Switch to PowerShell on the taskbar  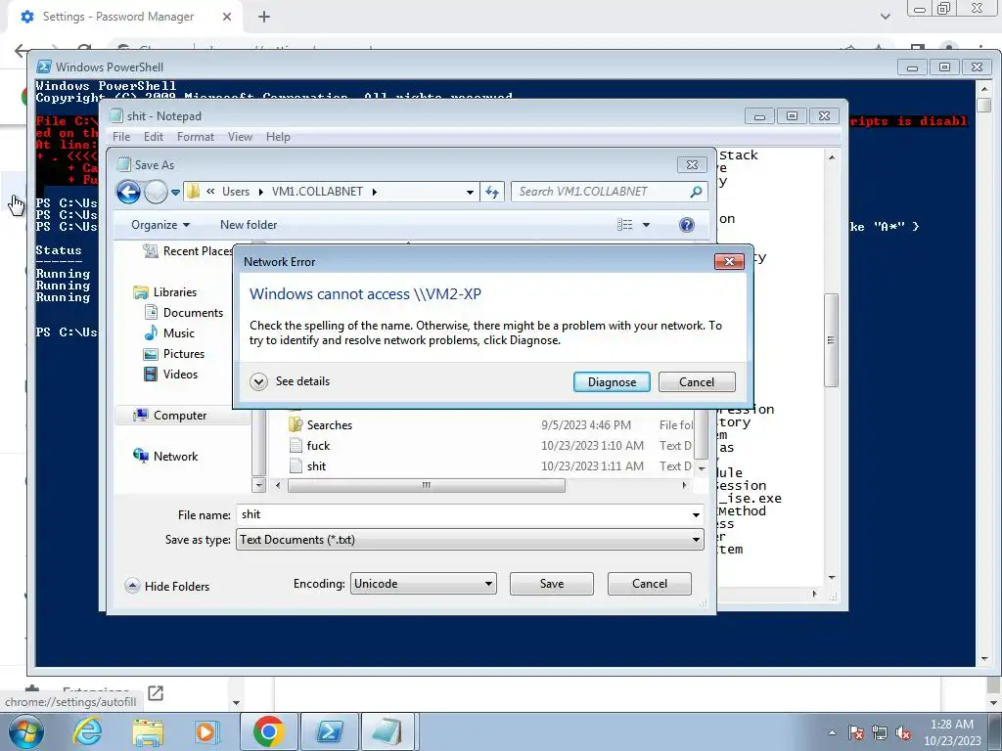pos(329,731)
